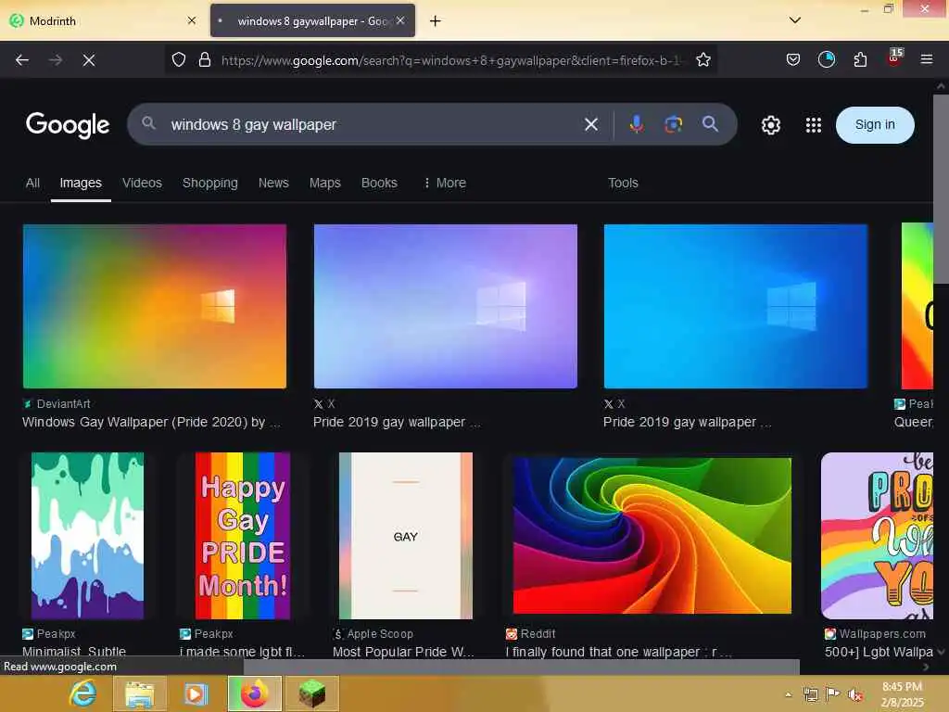The height and width of the screenshot is (712, 949).
Task: Open the Happy Gay Pride Month image
Action: pyautogui.click(x=243, y=536)
